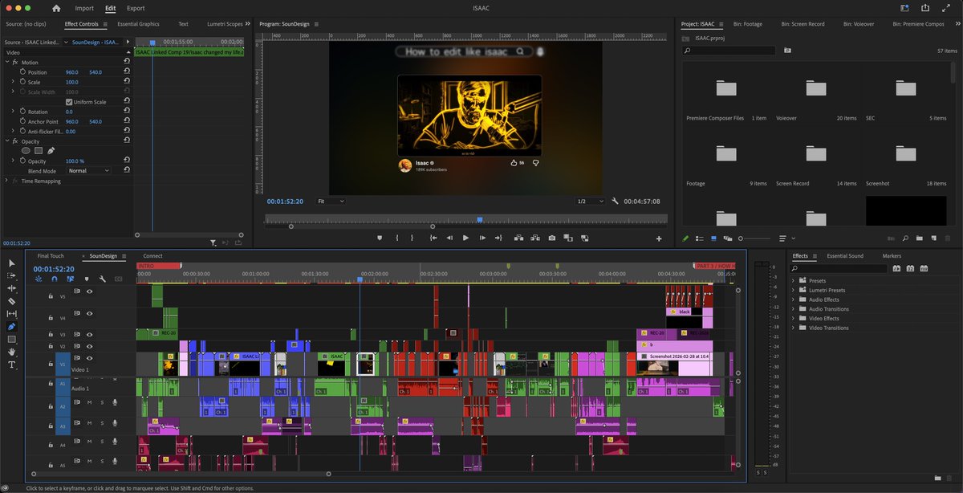Play the Program monitor sequence

[465, 238]
